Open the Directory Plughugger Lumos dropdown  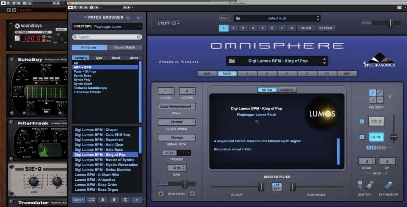[x=107, y=27]
